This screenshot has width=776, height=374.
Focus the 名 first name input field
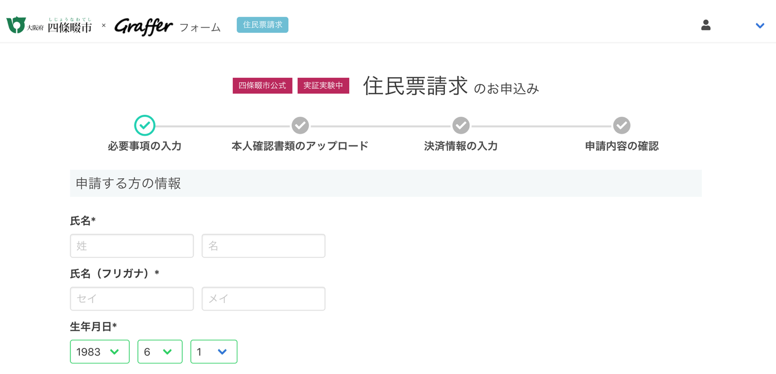263,246
